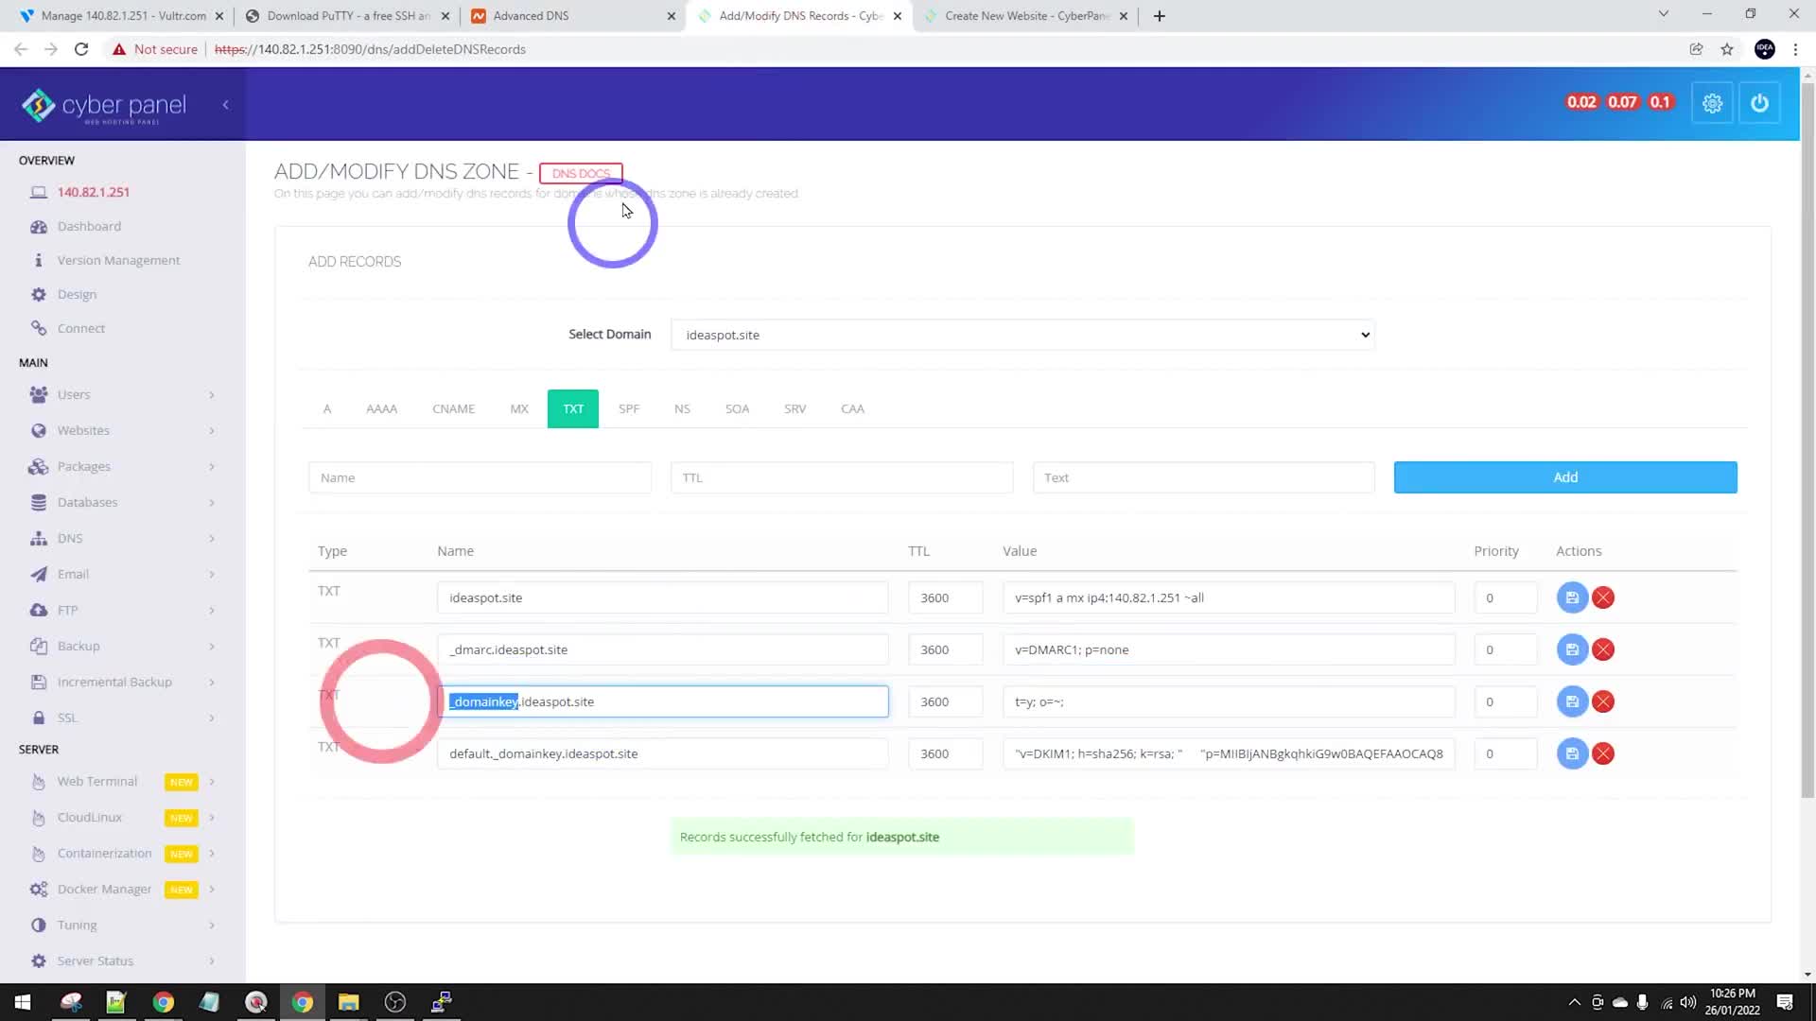Viewport: 1816px width, 1021px height.
Task: Open the Email section in the sidebar
Action: coord(72,574)
